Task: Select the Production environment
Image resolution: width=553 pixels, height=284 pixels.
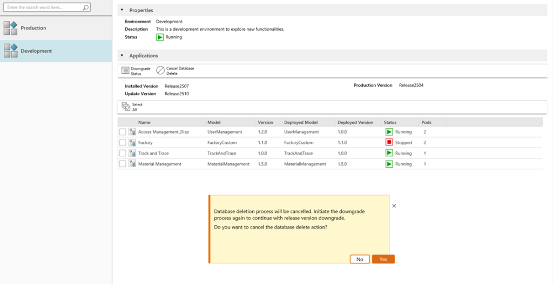Action: click(56, 28)
